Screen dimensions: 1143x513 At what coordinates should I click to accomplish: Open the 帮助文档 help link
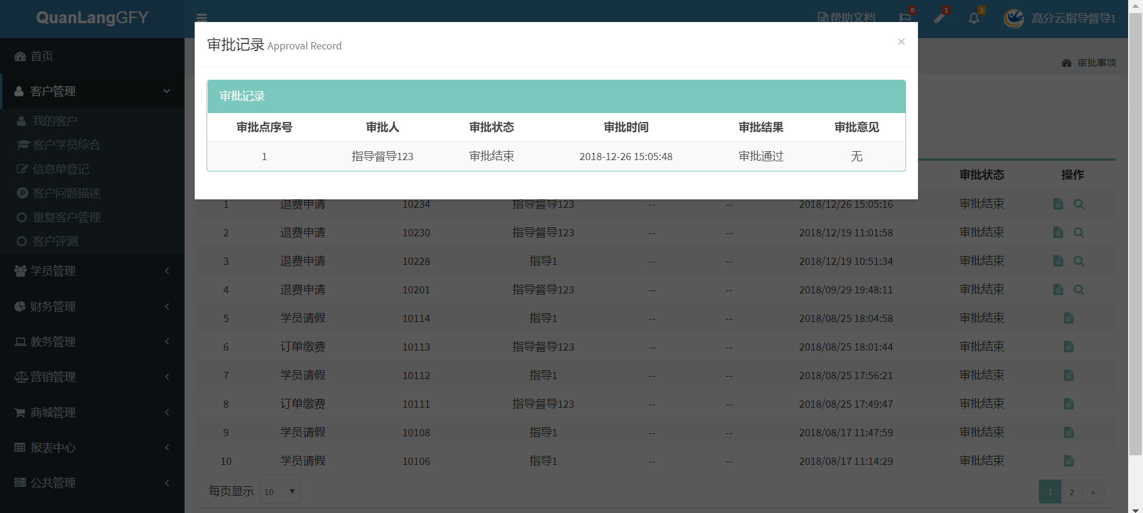[x=847, y=18]
